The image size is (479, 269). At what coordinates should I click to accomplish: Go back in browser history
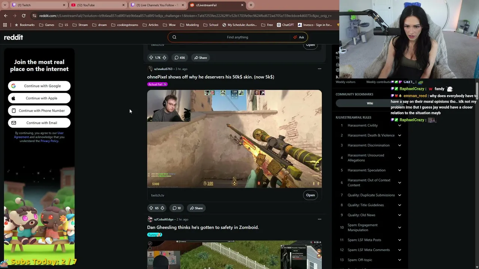6,16
